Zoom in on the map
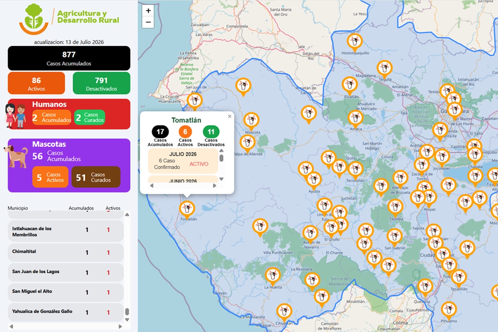 coord(148,10)
